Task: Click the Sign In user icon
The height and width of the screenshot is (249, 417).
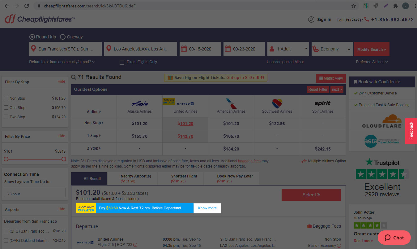Action: tap(311, 20)
